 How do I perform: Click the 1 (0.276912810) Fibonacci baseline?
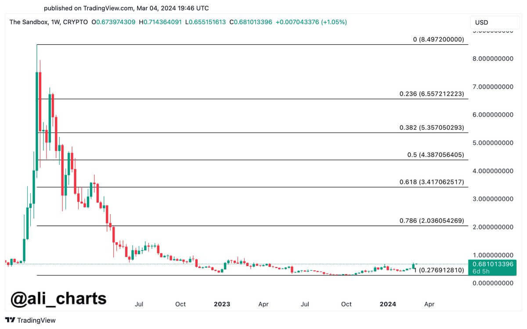tap(220, 275)
